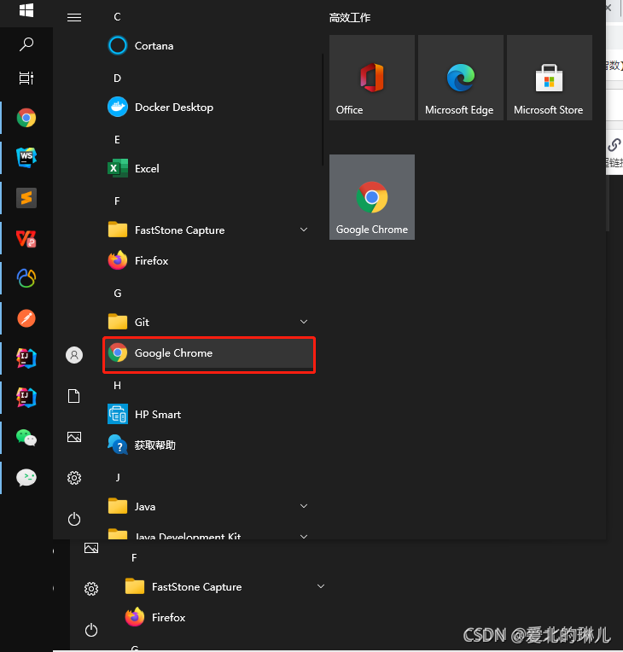Screen dimensions: 623x652
Task: Jump using letter header F in Start menu
Action: point(117,201)
